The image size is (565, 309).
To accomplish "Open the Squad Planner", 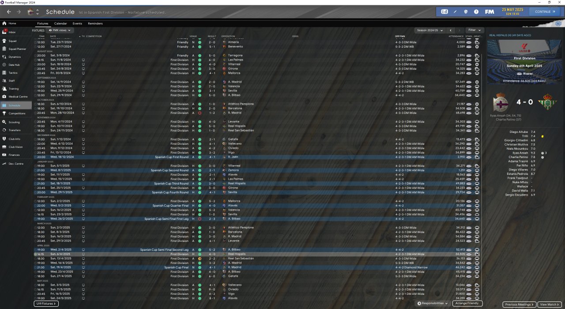I will click(x=17, y=49).
